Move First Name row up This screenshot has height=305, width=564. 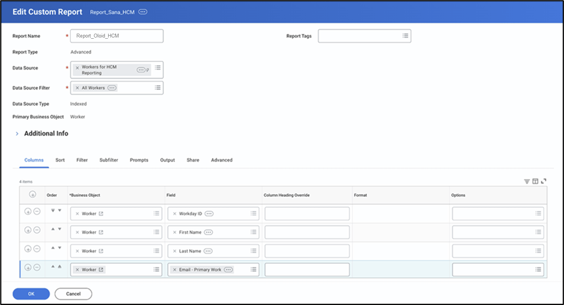53,229
